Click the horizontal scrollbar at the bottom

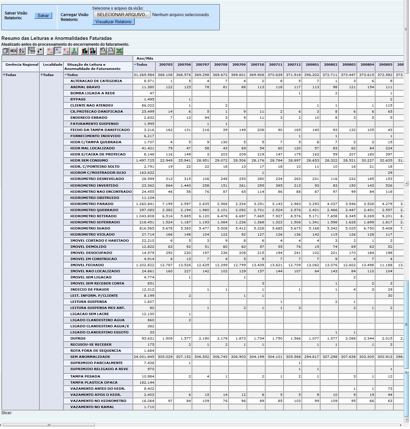click(x=48, y=425)
